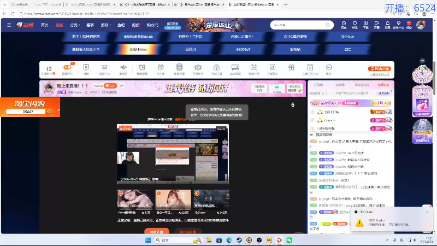Open the 开播 camera icon in header
Image resolution: width=437 pixels, height=246 pixels.
click(376, 25)
